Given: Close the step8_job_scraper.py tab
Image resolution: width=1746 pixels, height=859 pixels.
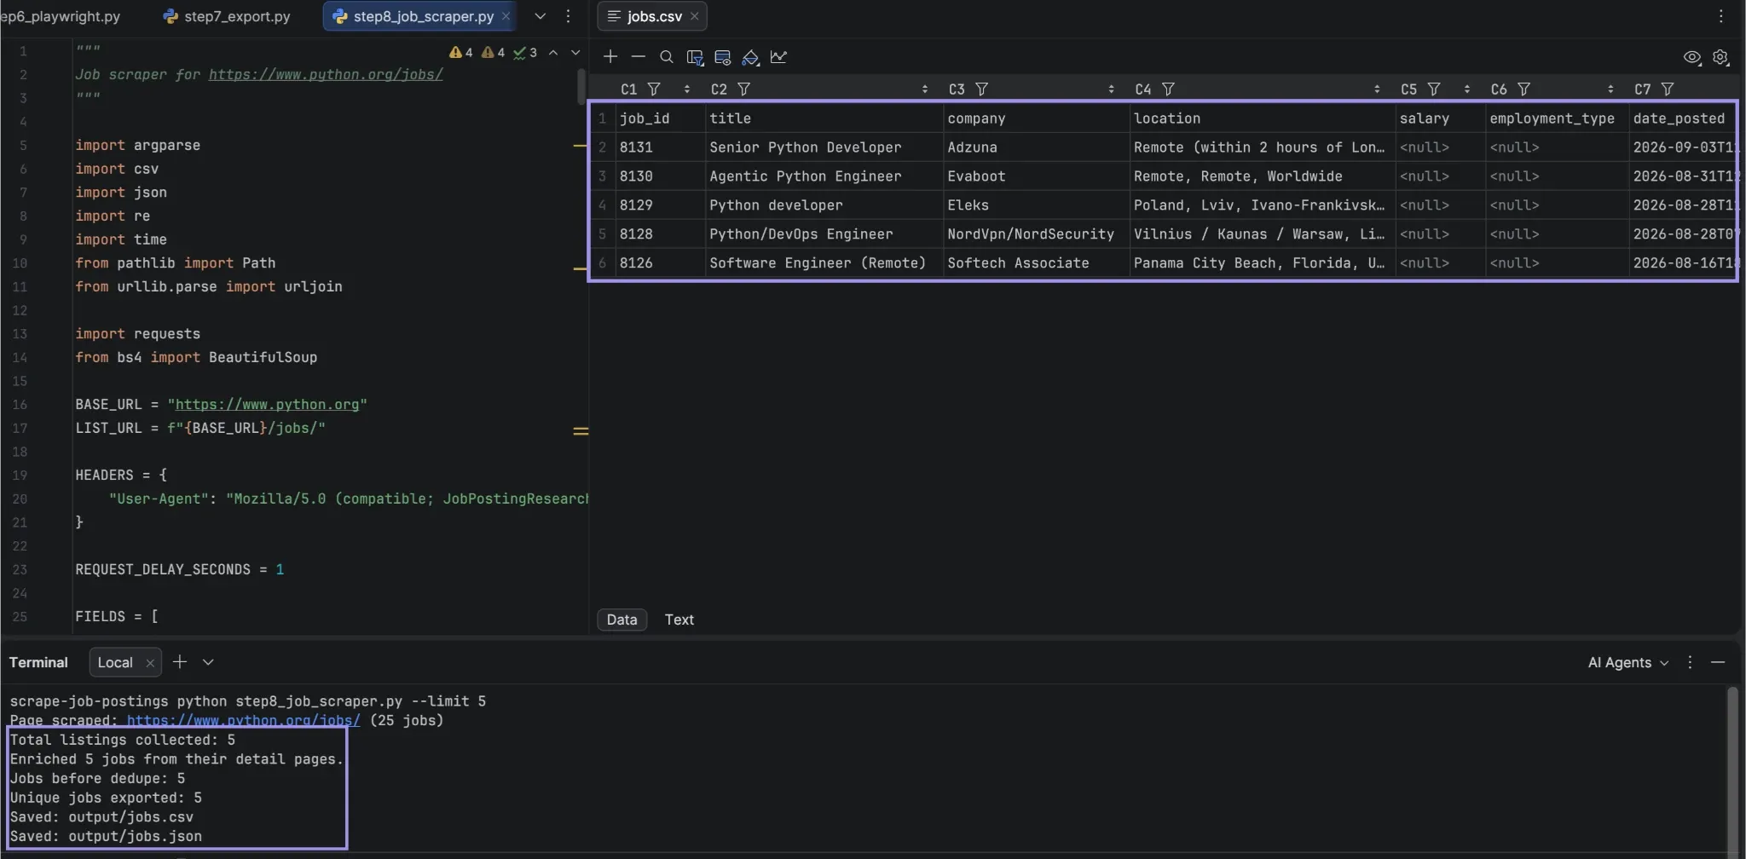Looking at the screenshot, I should (506, 16).
